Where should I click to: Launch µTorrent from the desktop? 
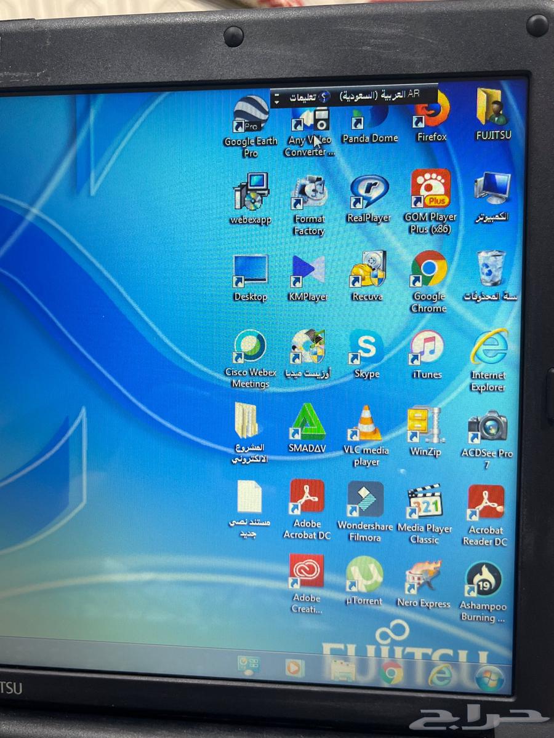coord(364,581)
